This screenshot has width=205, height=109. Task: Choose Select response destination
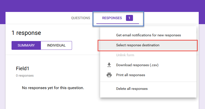[x=138, y=45]
